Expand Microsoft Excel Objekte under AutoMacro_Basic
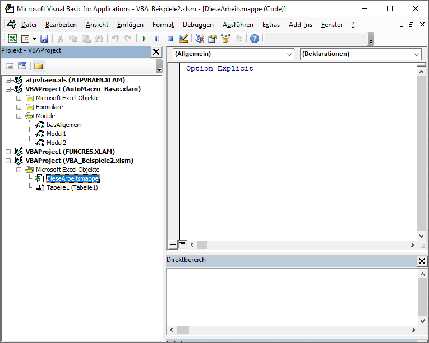The image size is (429, 343). (19, 98)
